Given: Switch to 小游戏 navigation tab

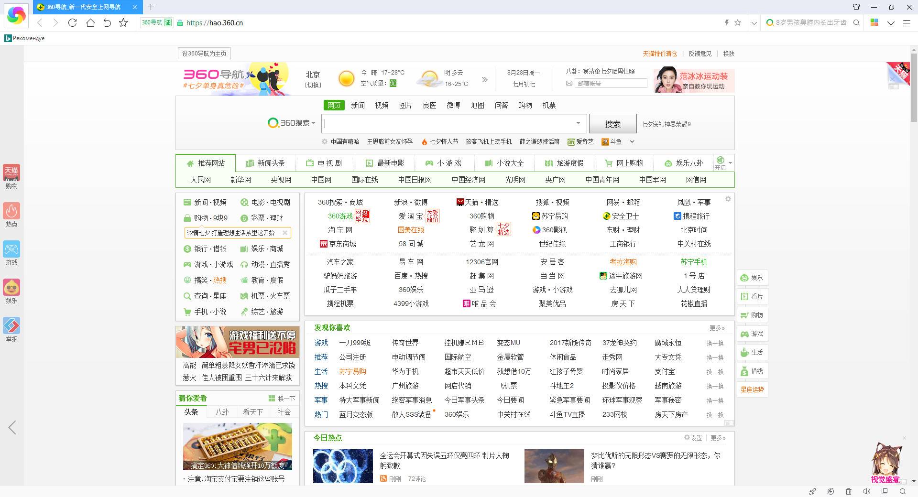Looking at the screenshot, I should click(x=444, y=163).
